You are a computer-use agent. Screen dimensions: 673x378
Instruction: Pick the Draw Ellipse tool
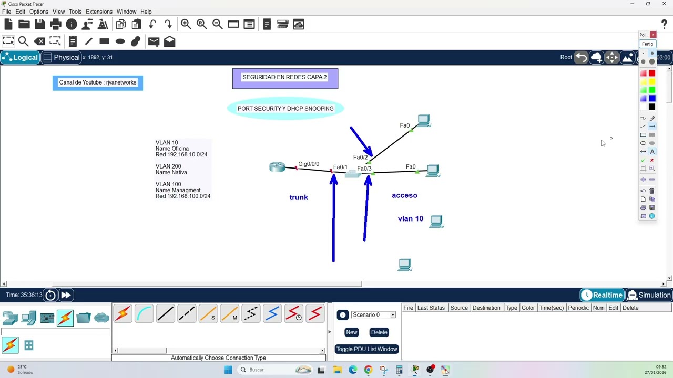(120, 41)
